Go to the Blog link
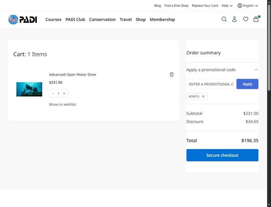 (158, 6)
